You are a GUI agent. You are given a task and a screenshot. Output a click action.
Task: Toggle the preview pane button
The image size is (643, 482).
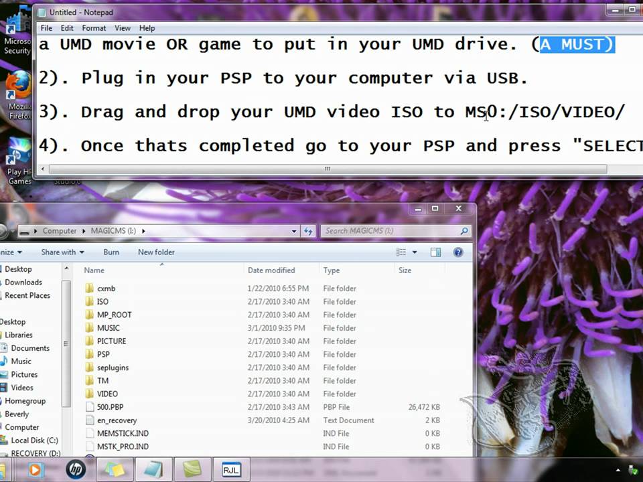(435, 252)
